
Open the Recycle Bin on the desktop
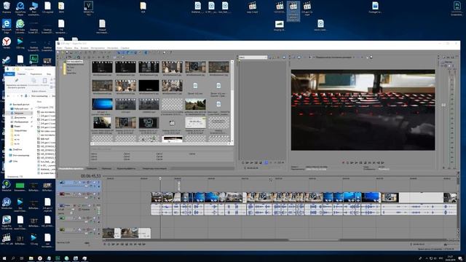7,7
